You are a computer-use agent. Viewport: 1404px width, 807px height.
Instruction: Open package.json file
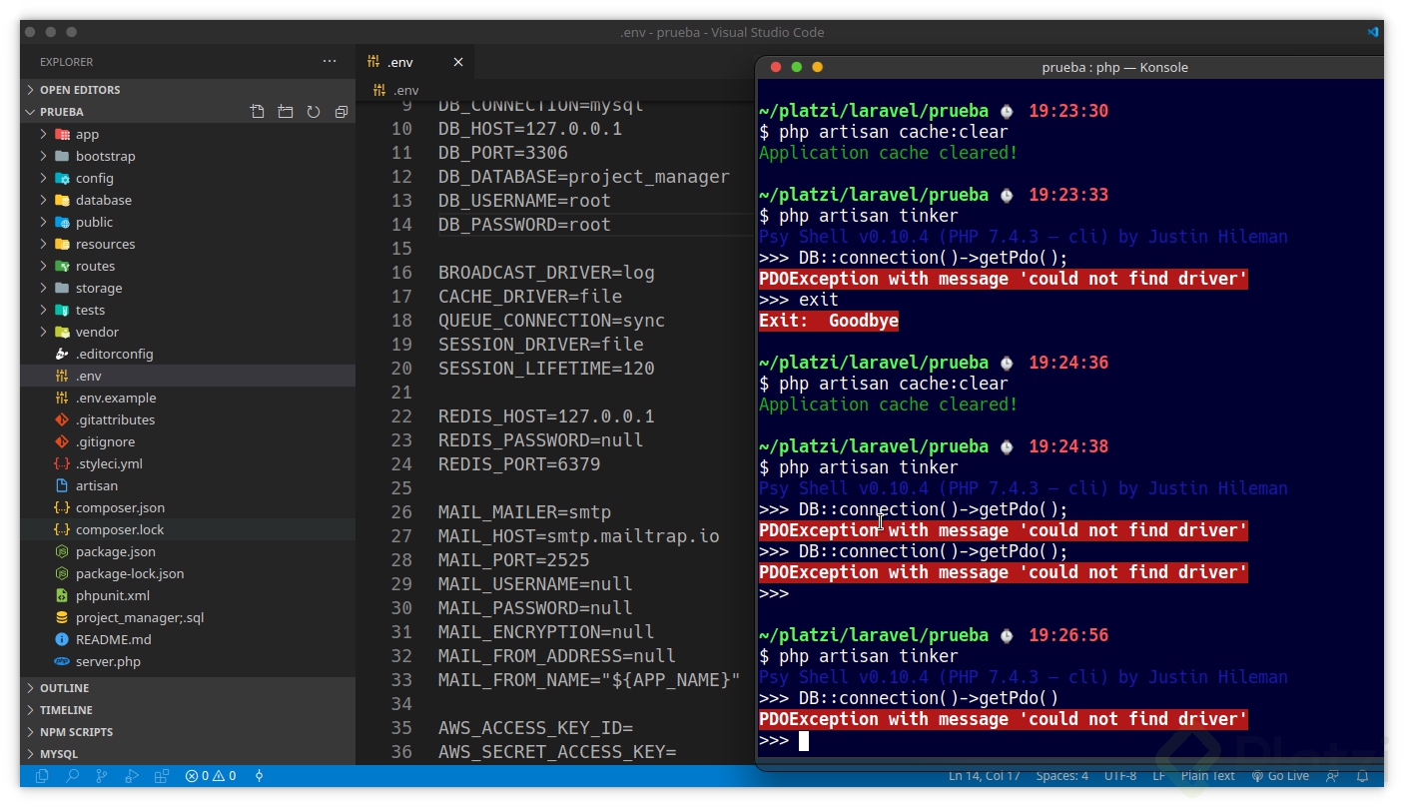(x=188, y=551)
